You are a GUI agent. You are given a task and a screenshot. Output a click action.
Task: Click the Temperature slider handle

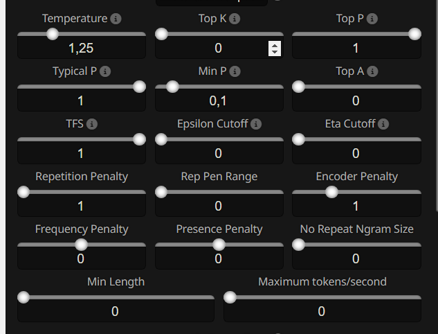(x=52, y=33)
